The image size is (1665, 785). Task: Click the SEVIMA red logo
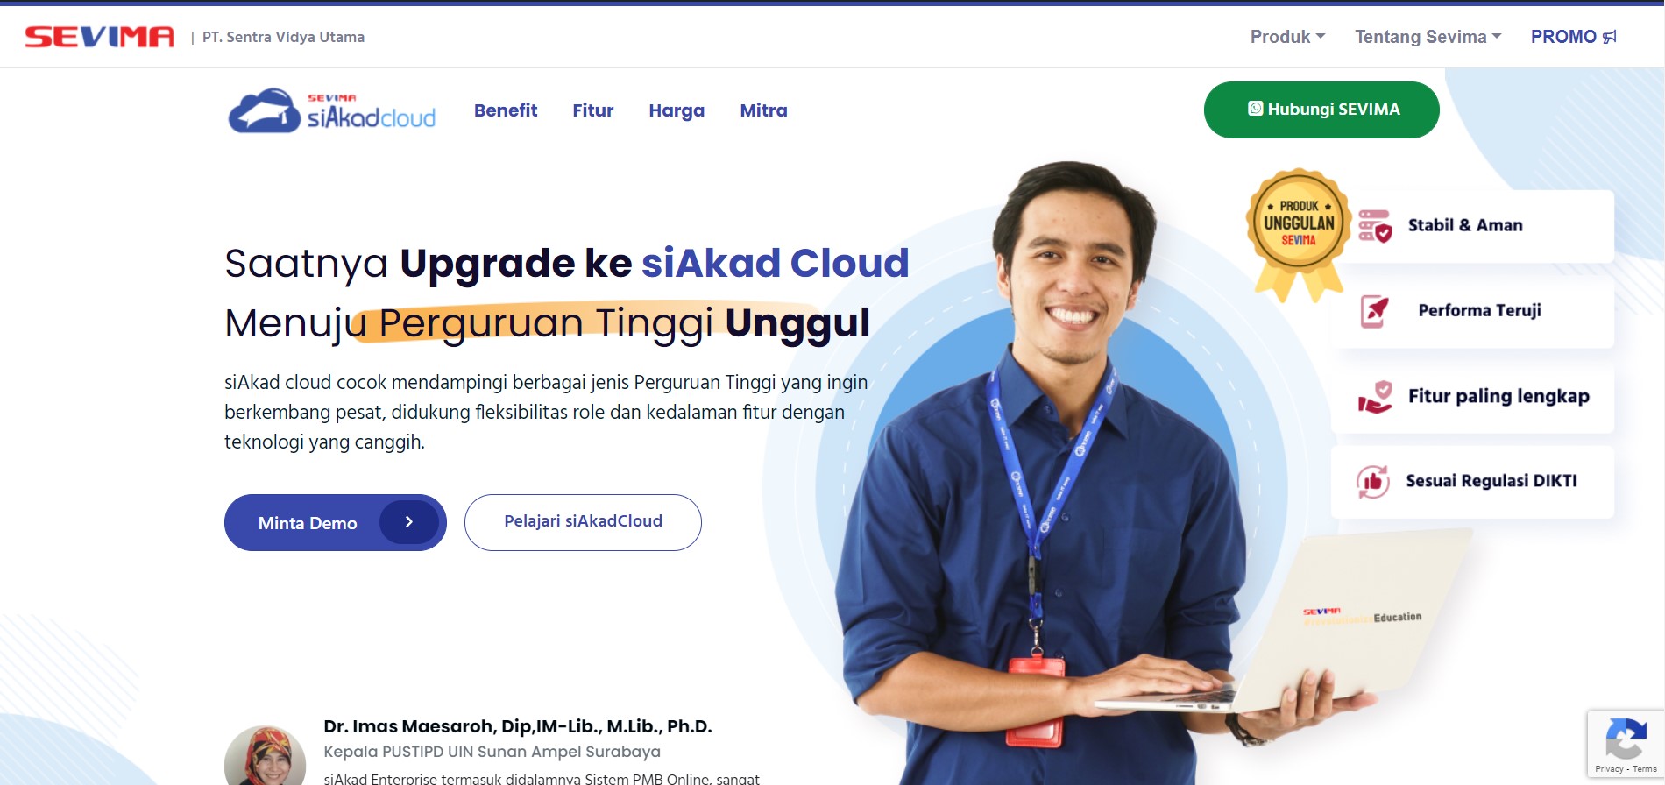tap(99, 37)
